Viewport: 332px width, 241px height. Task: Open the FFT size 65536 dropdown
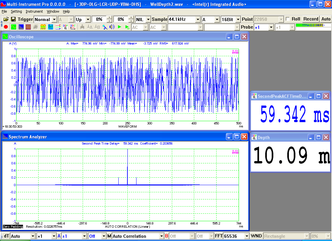click(247, 236)
